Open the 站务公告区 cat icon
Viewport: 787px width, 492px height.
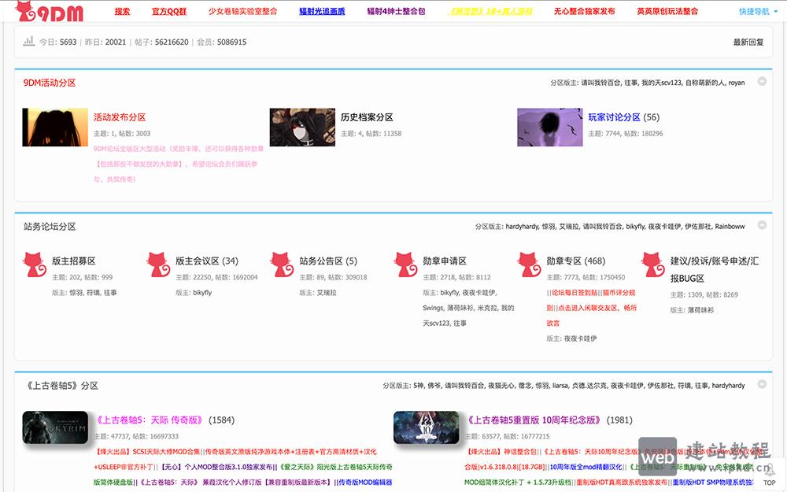(282, 264)
